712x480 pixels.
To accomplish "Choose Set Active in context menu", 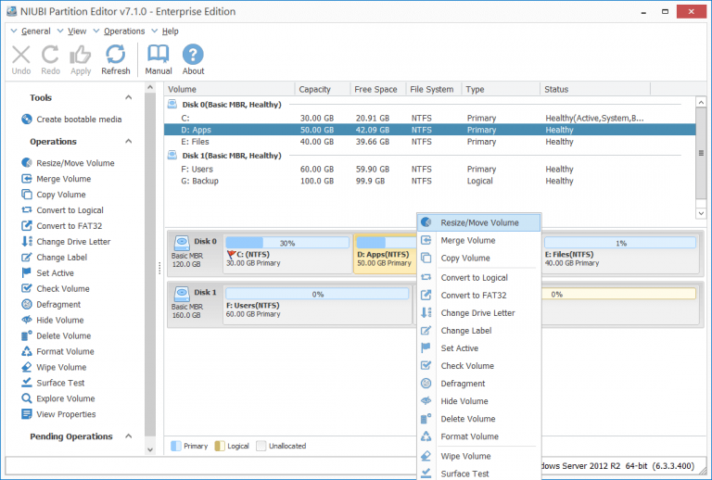I will pos(478,348).
